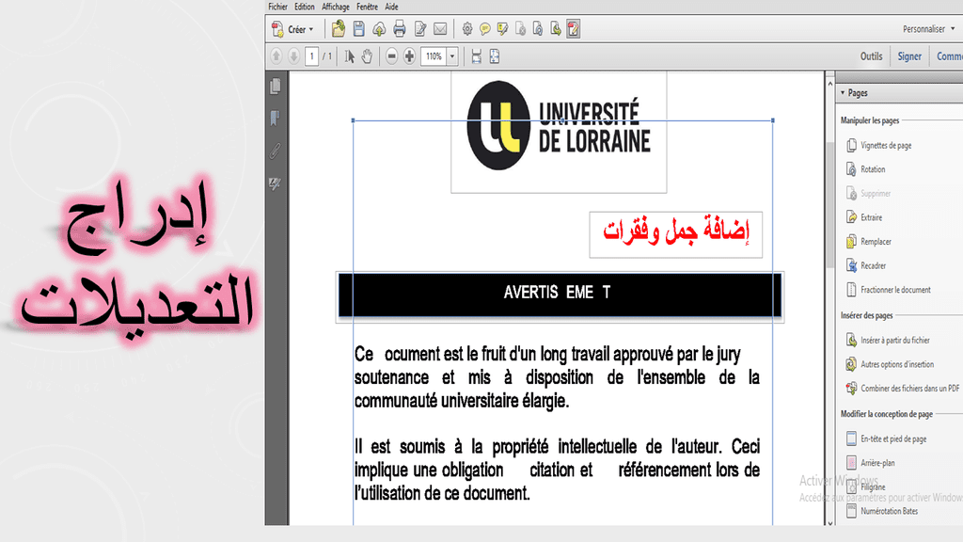The width and height of the screenshot is (963, 542).
Task: Click the fit width scrolling icon
Action: click(x=477, y=56)
